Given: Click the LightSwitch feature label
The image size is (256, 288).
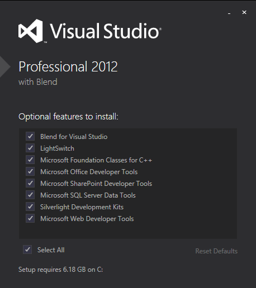Looking at the screenshot, I should (57, 148).
